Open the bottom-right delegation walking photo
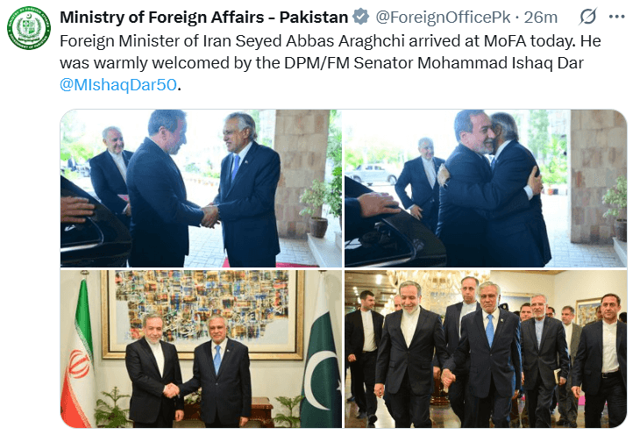Screen dimensions: 640x435 486,349
